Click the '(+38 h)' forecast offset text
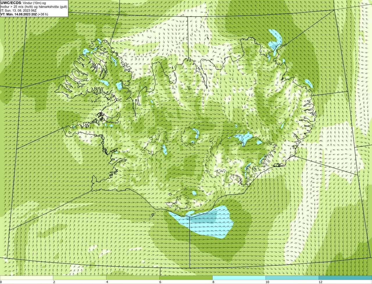Image resolution: width=372 pixels, height=284 pixels. (43, 14)
